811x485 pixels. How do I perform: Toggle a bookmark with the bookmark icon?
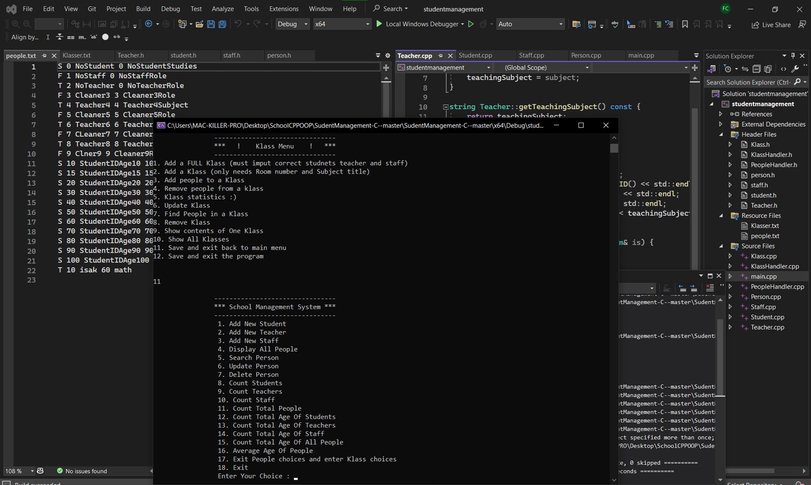(685, 24)
